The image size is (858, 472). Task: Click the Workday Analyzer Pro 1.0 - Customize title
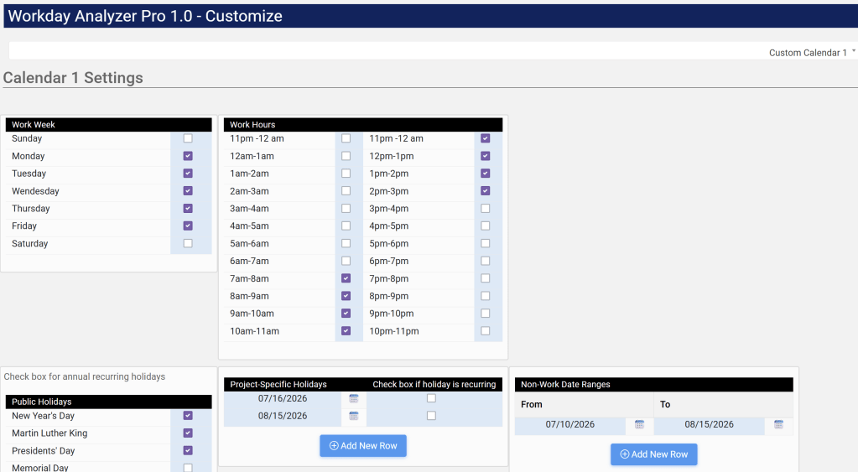point(145,16)
